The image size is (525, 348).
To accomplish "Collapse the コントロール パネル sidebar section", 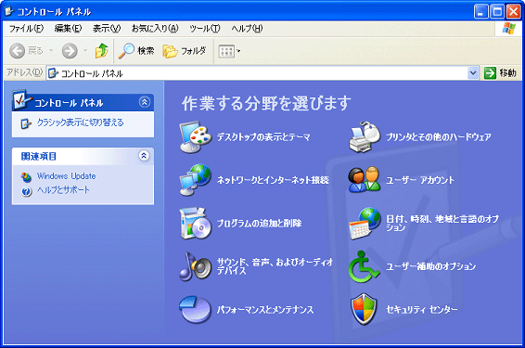I will 145,102.
